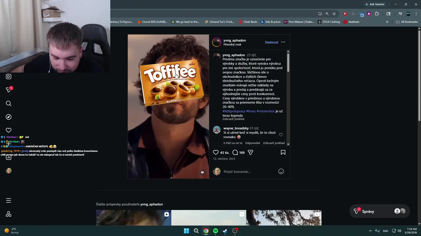Viewport: 421px width, 236px height.
Task: Open extension with 40 badge
Action: coord(362,14)
